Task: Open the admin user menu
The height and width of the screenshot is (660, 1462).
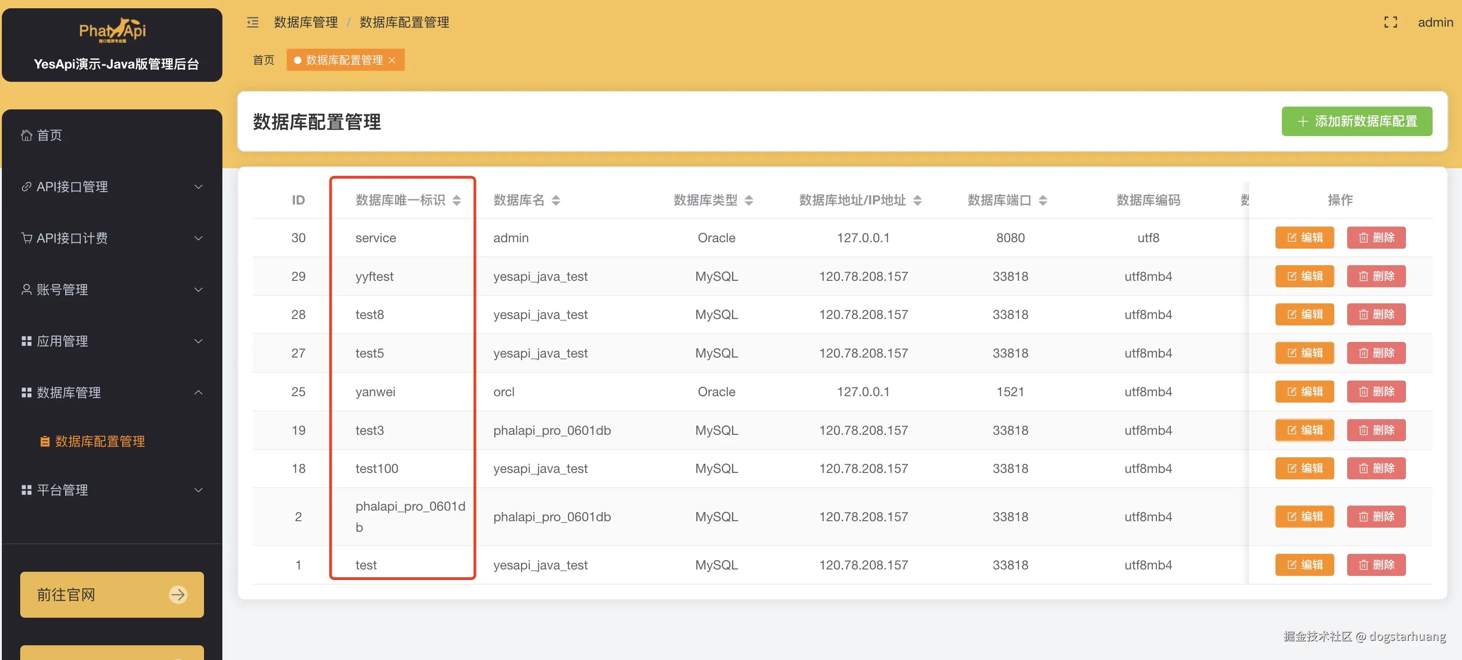Action: click(1435, 22)
